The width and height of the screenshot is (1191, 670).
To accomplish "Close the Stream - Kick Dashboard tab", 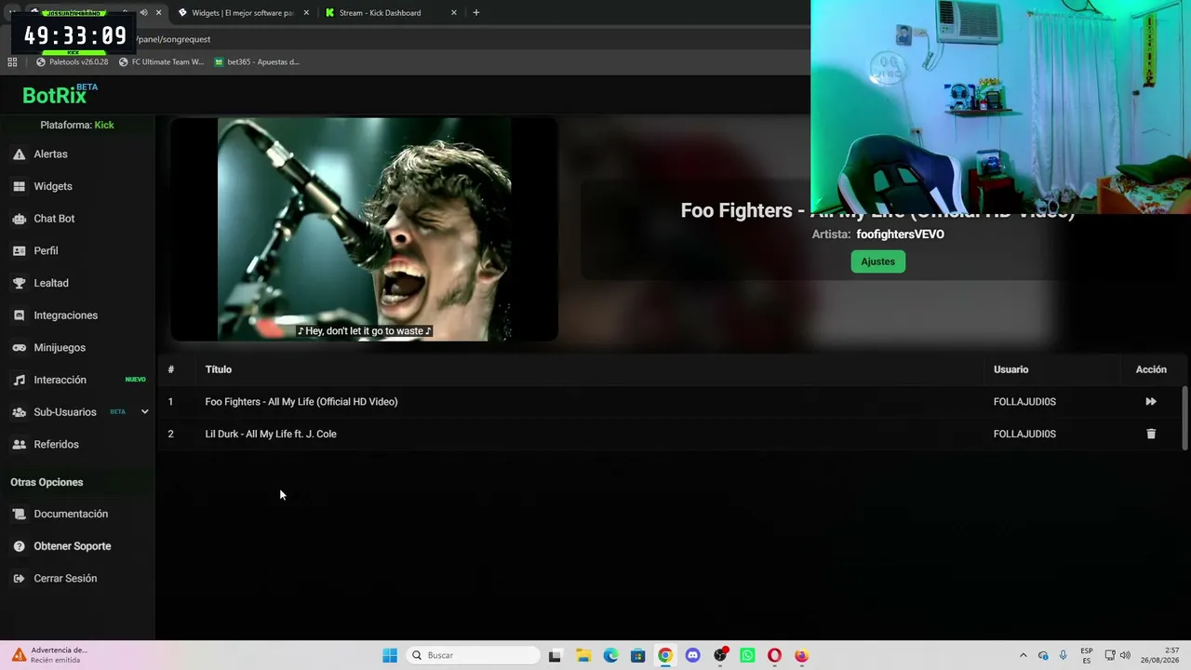I will (454, 13).
